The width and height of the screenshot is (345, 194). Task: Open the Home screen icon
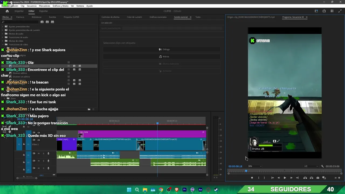pos(7,11)
